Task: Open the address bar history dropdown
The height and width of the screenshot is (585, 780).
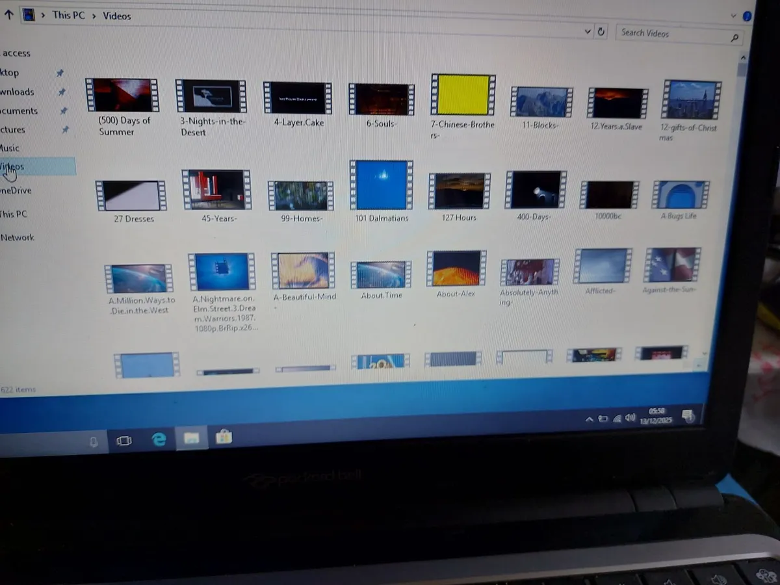Action: [587, 31]
